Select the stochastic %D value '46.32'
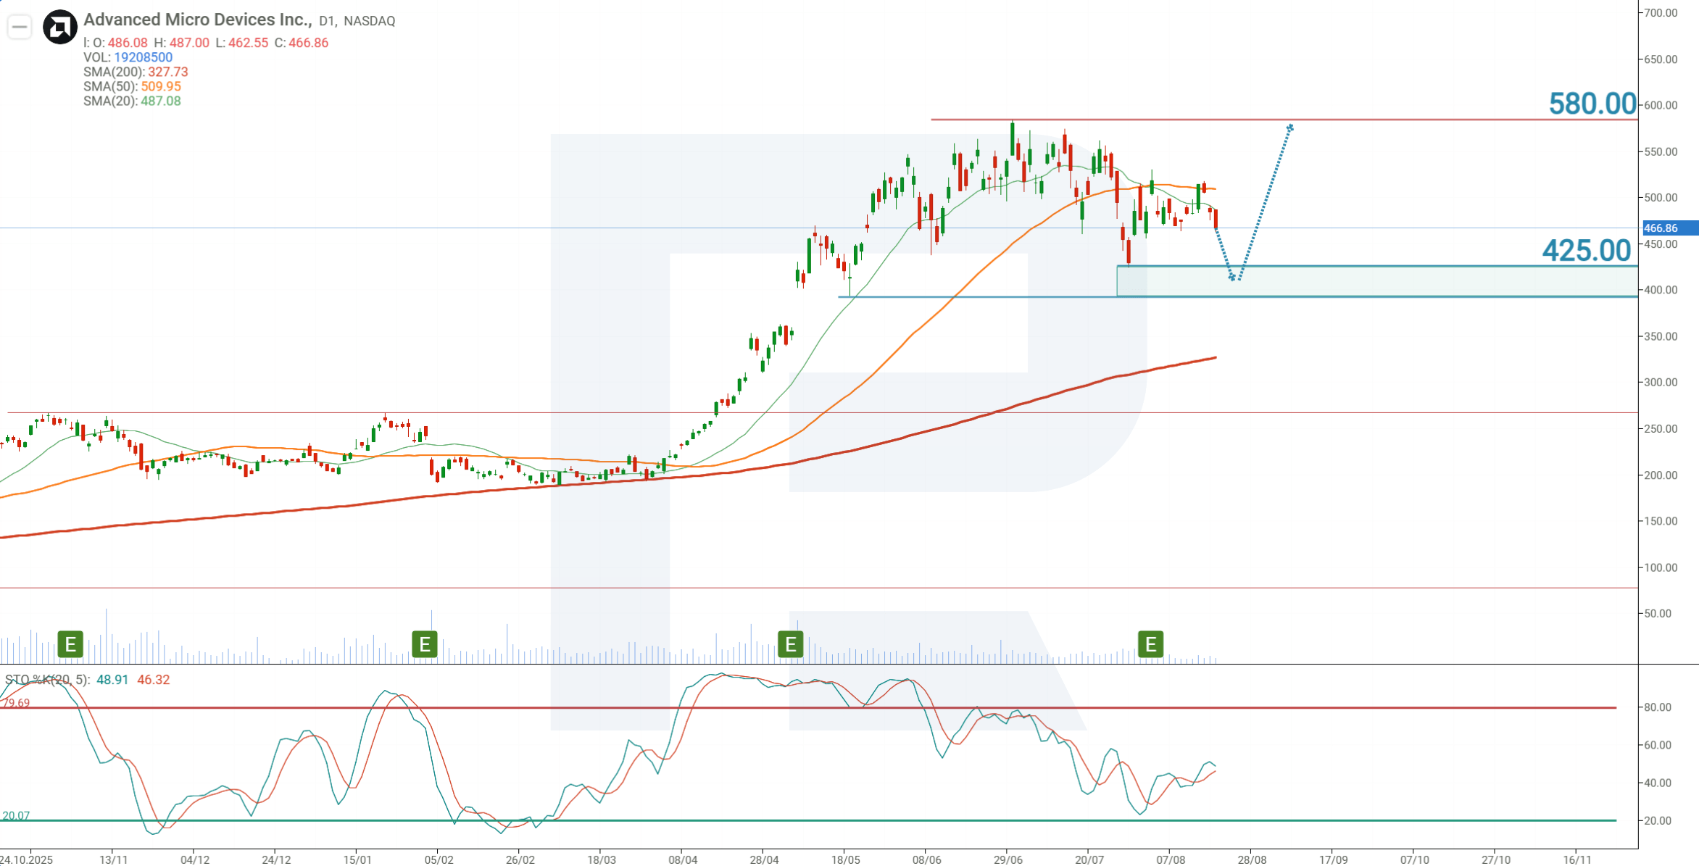 (x=154, y=680)
